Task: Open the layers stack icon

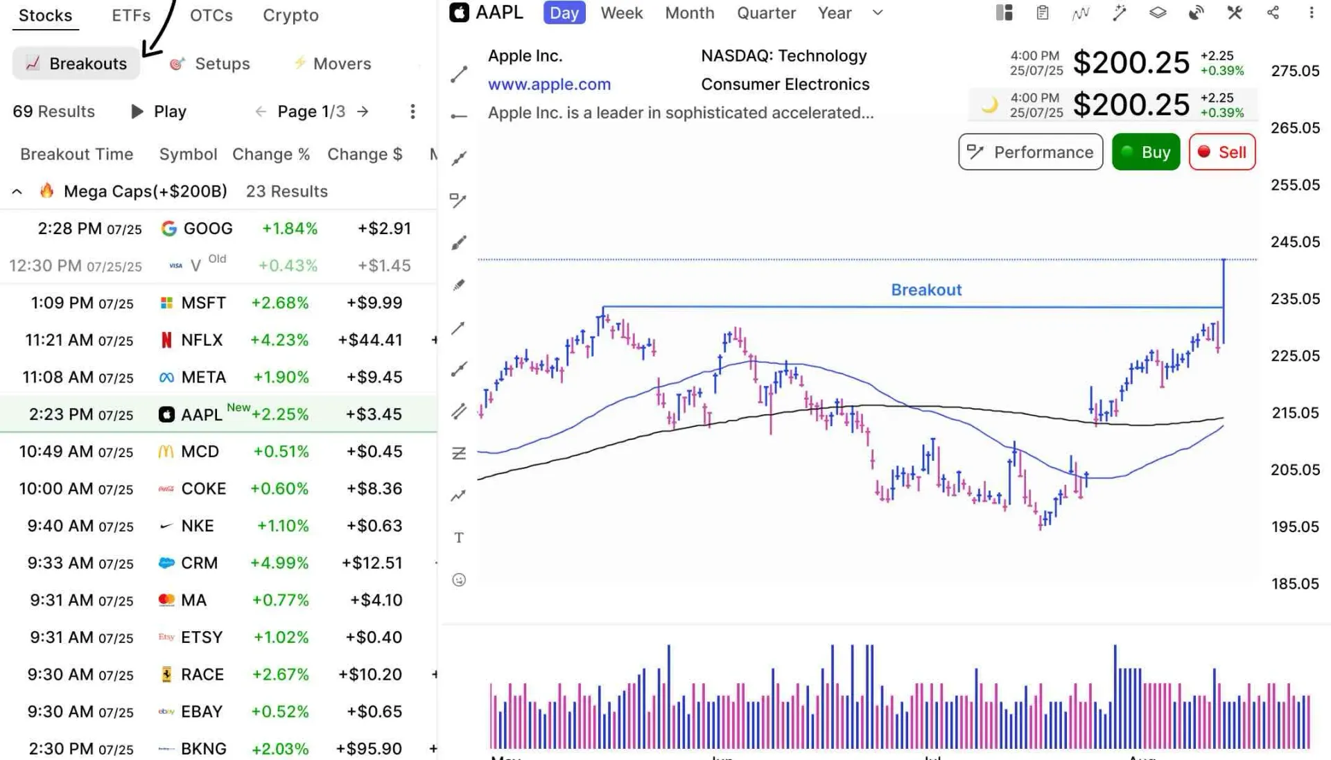Action: (1158, 13)
